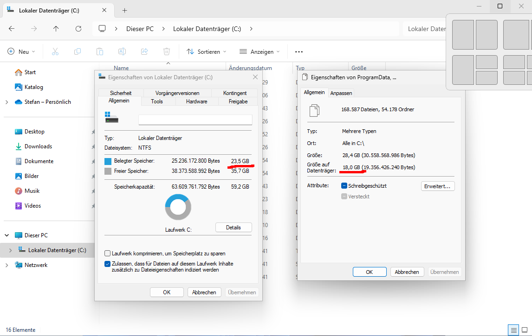
Task: Click the Share icon in toolbar
Action: [144, 51]
